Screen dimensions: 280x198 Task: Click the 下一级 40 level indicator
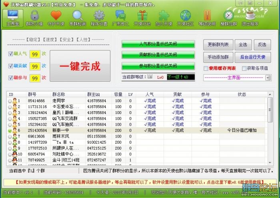pyautogui.click(x=181, y=77)
